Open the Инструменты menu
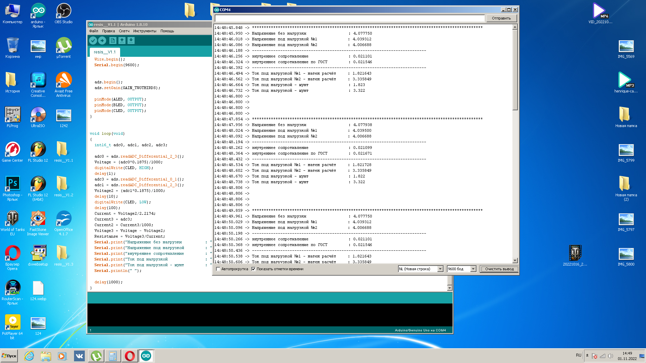Screen dimensions: 646x363 [x=145, y=31]
